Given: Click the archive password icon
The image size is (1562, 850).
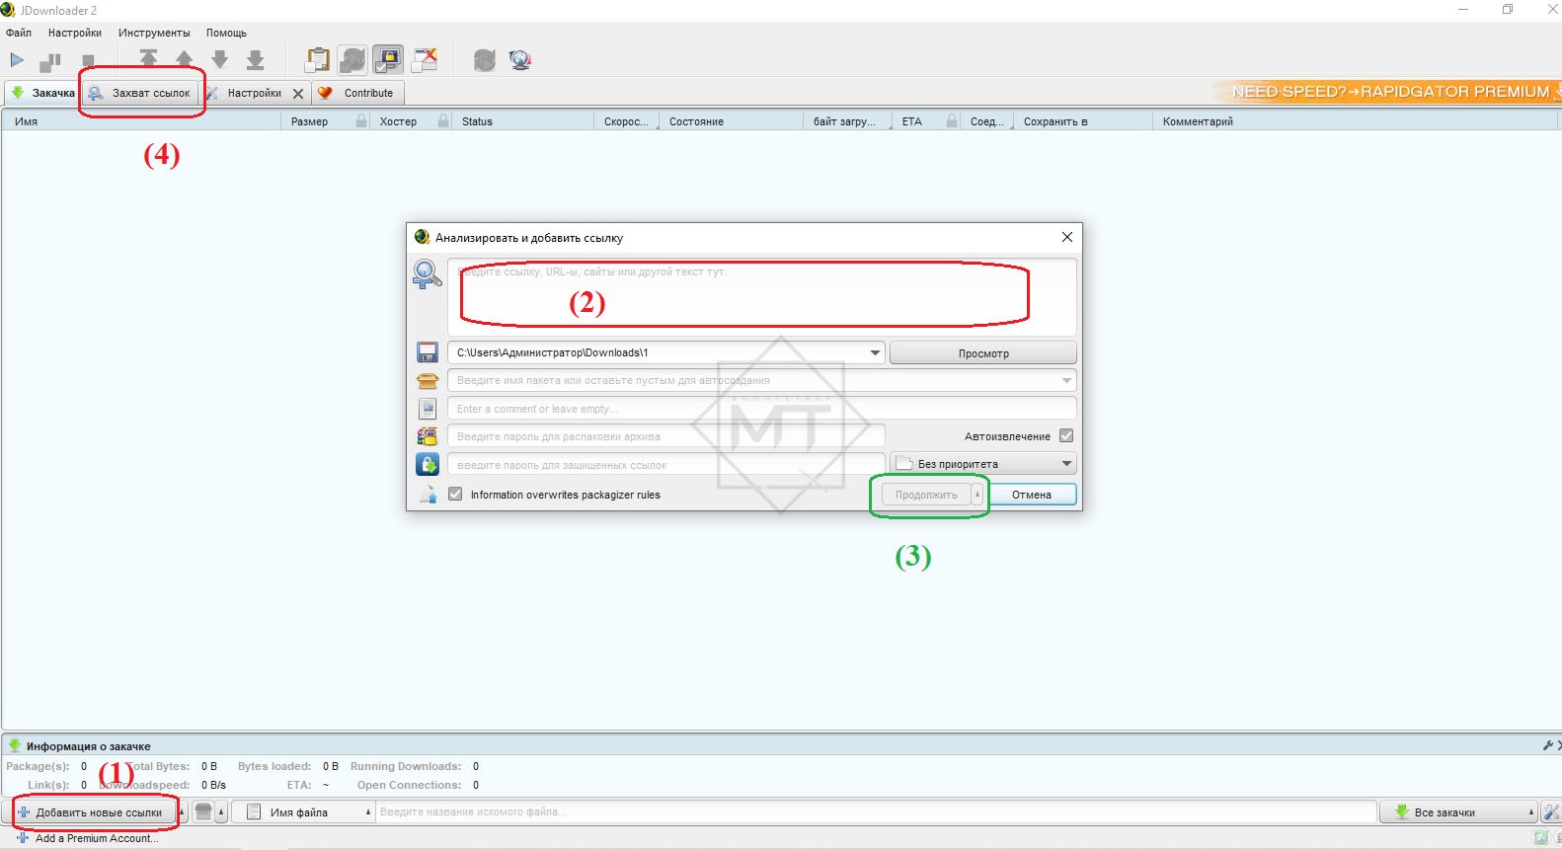Looking at the screenshot, I should tap(428, 436).
